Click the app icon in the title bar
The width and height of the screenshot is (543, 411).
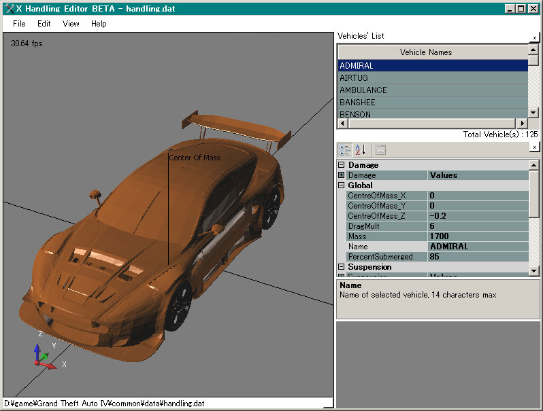pos(10,8)
